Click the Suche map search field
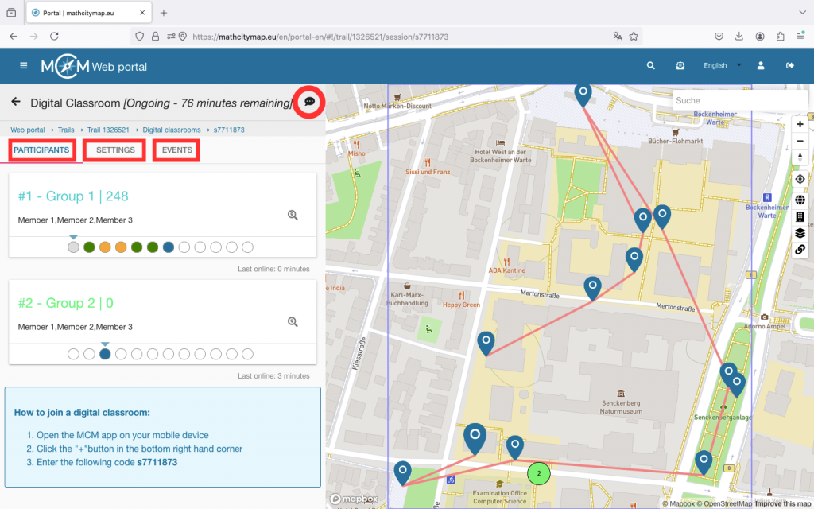Image resolution: width=814 pixels, height=509 pixels. coord(727,101)
